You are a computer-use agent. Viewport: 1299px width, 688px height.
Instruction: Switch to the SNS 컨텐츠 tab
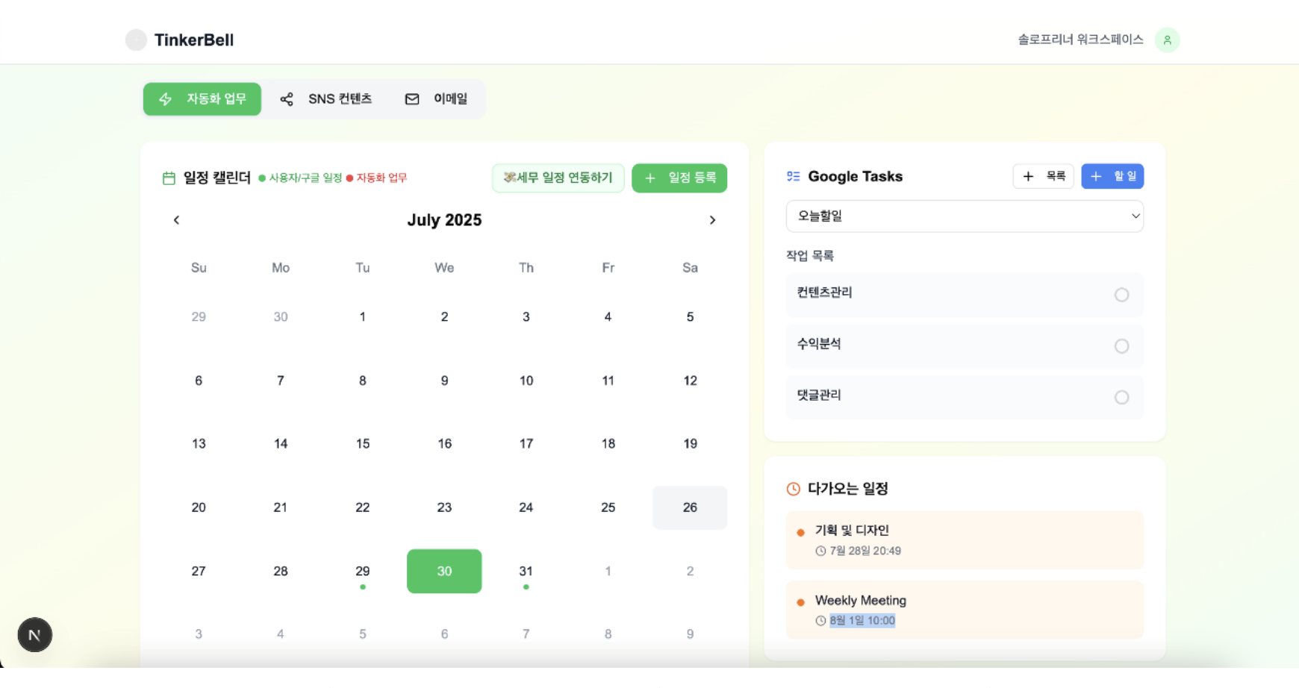[x=339, y=98]
